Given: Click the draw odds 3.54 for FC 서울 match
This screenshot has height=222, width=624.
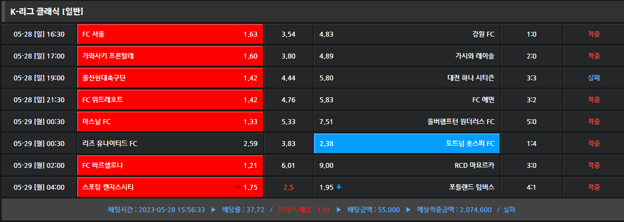Looking at the screenshot, I should (x=288, y=34).
